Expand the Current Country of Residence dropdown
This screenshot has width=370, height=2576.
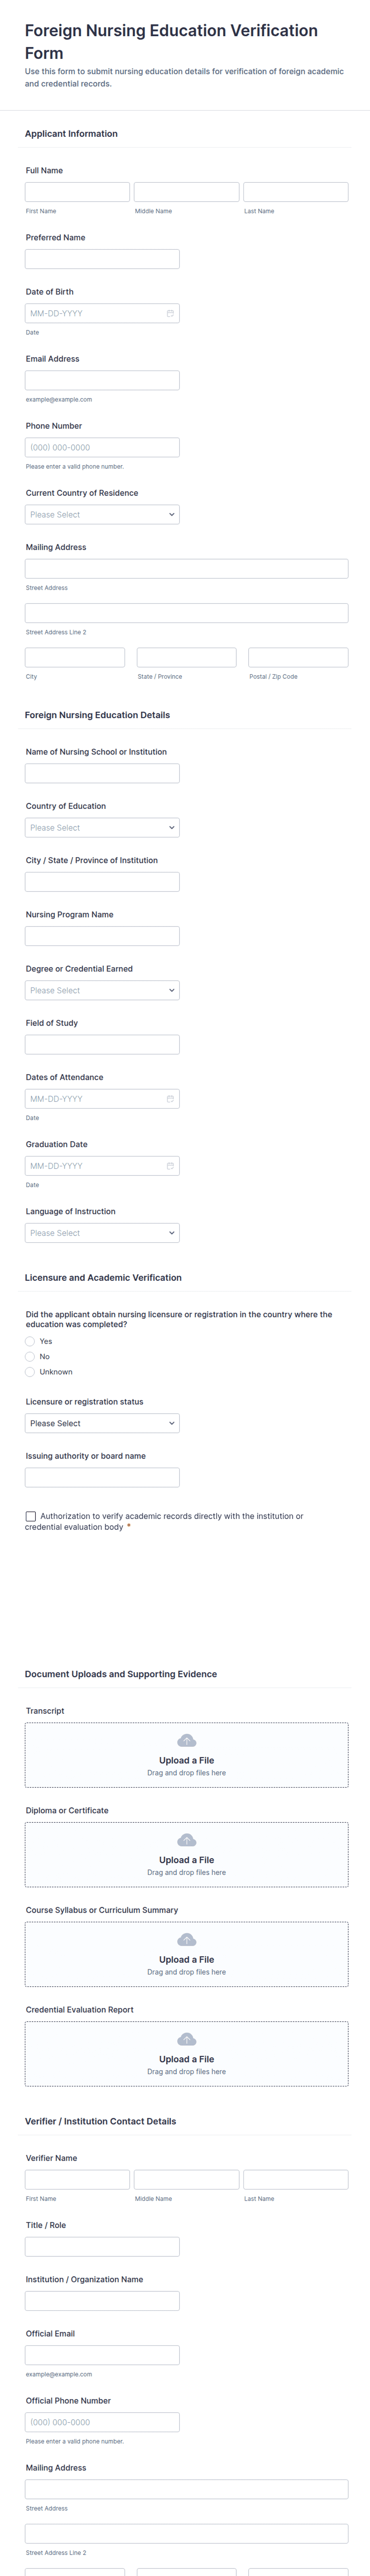pos(102,514)
